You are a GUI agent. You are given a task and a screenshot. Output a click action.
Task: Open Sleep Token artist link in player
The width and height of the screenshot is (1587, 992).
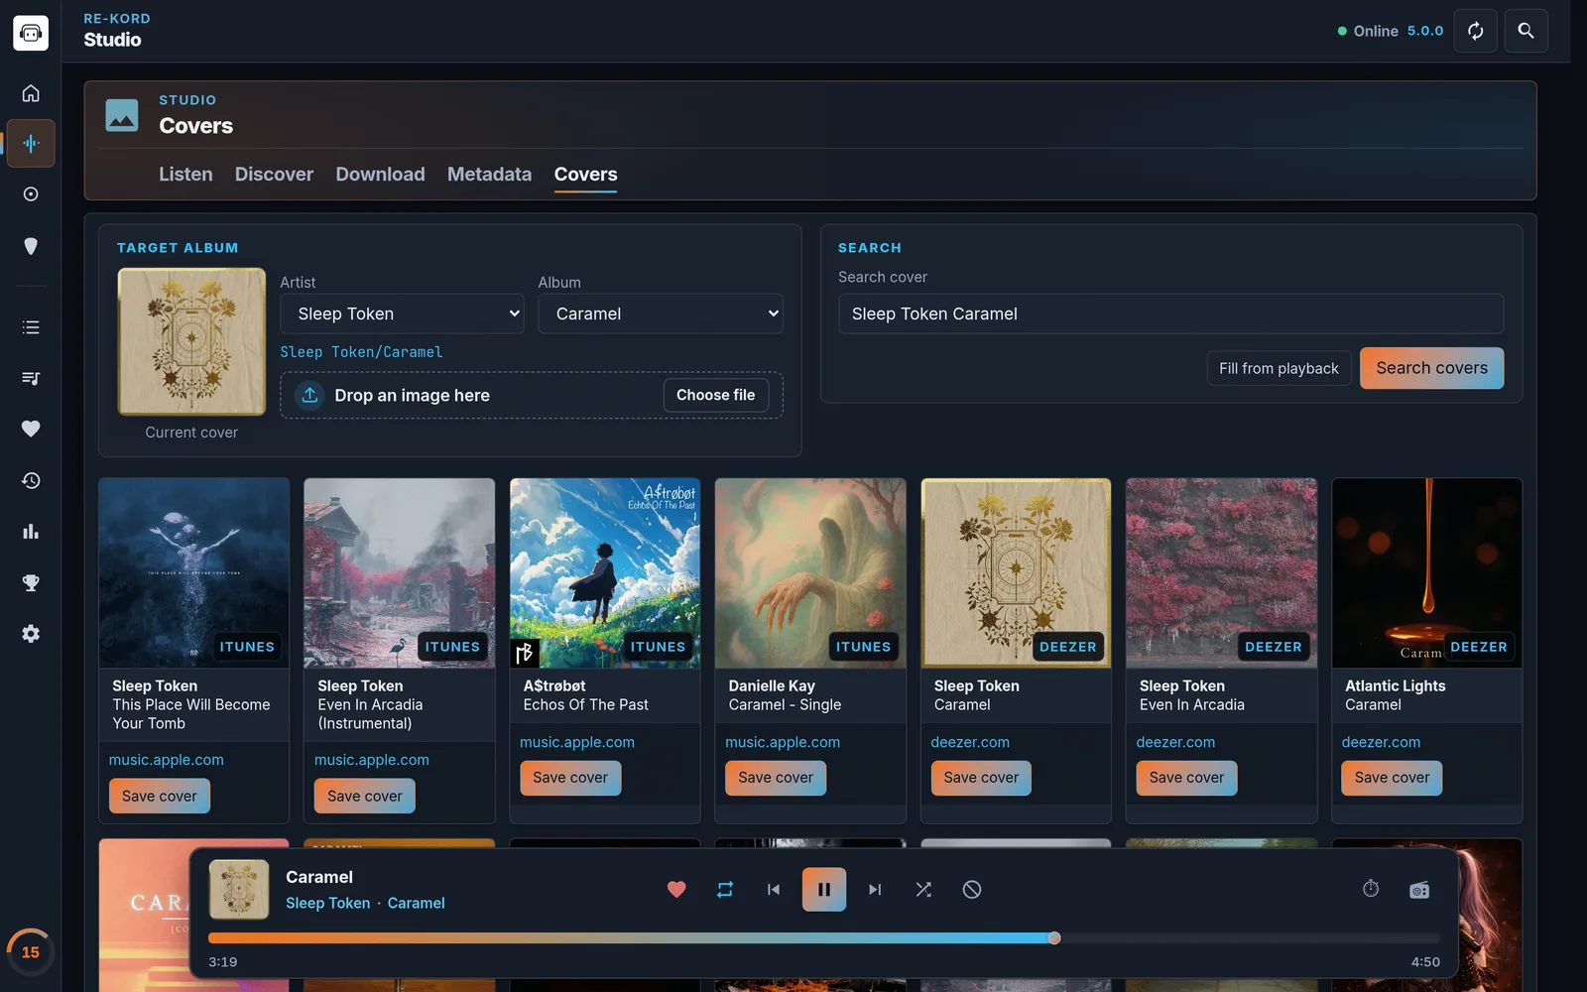click(327, 903)
